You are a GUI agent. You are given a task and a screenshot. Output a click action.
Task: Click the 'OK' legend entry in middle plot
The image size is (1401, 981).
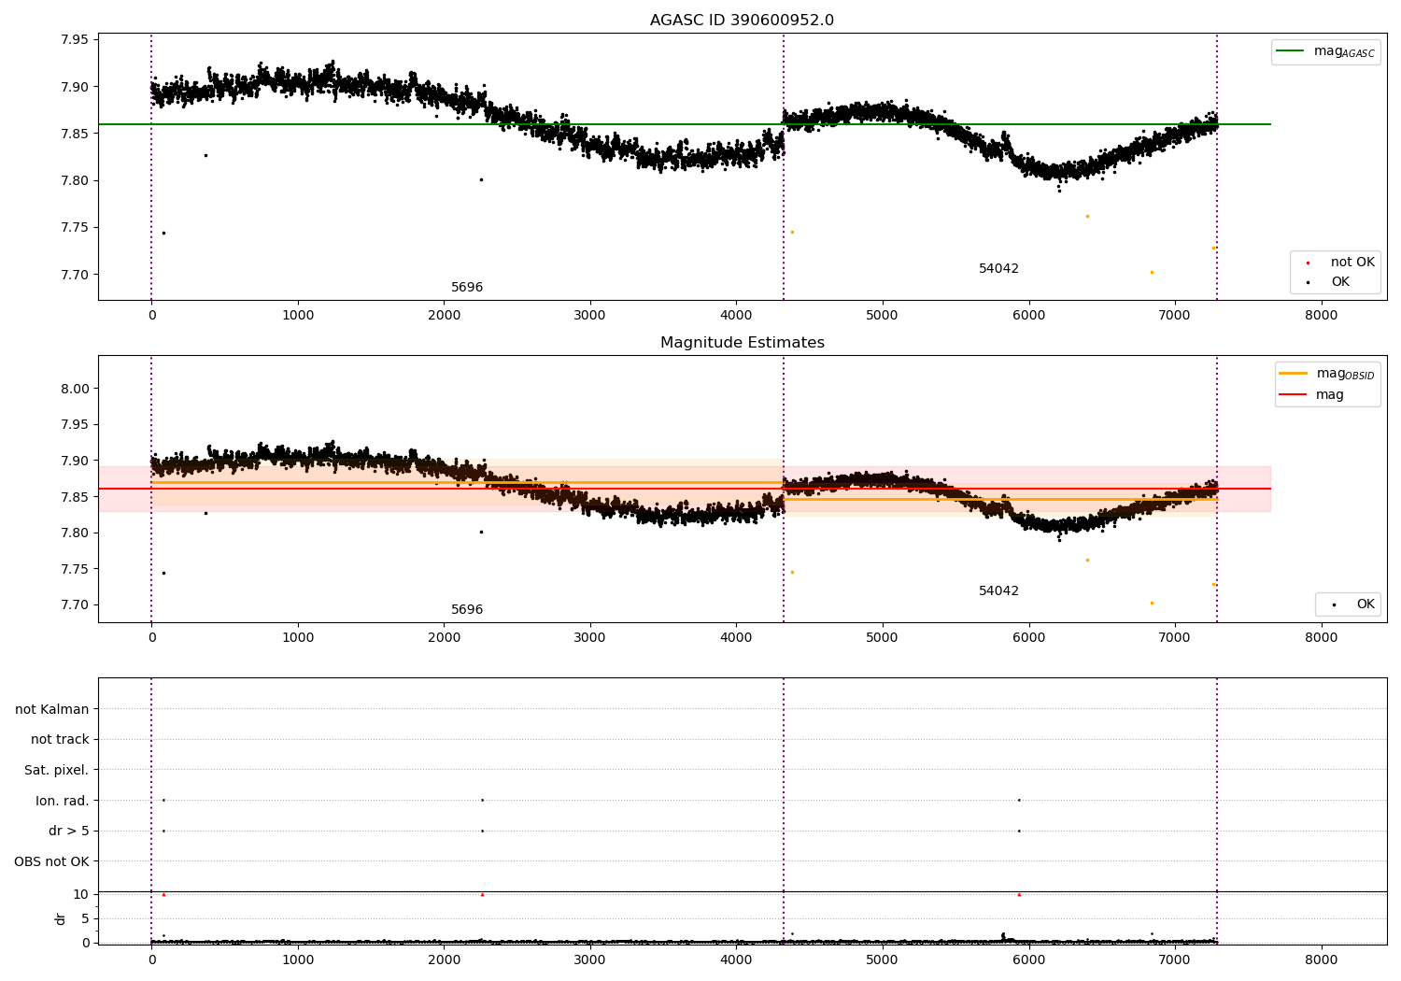point(1353,604)
